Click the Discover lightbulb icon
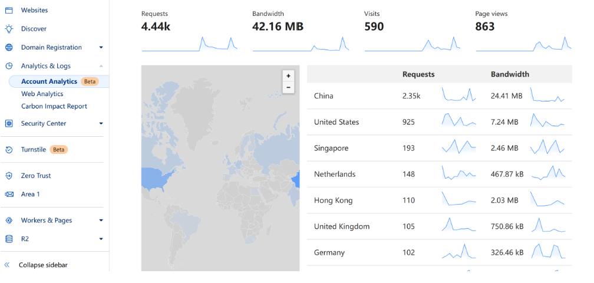The width and height of the screenshot is (594, 283). pos(9,29)
